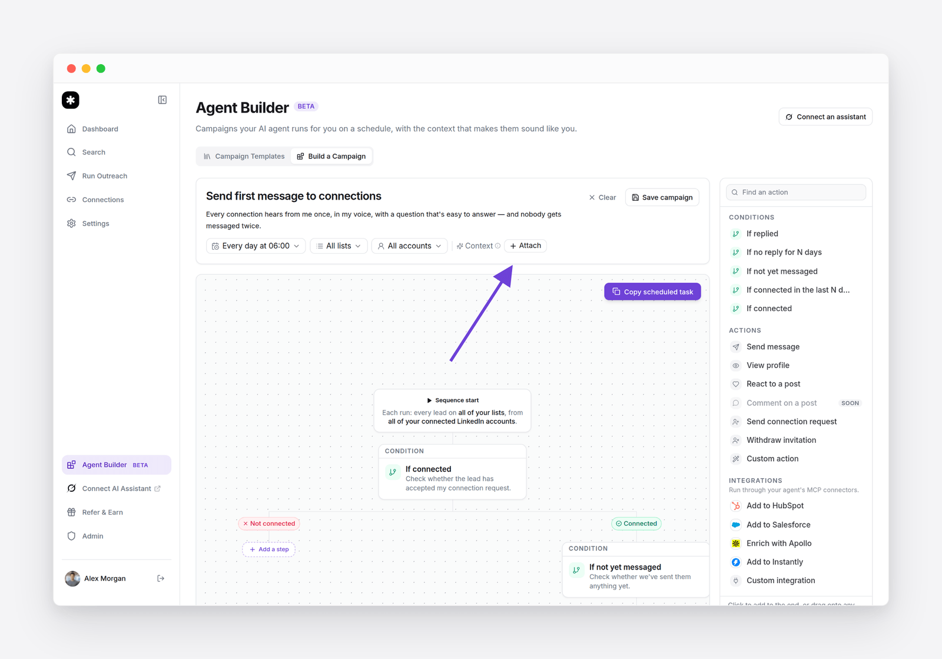
Task: Select Agent Builder in the sidebar
Action: (117, 465)
